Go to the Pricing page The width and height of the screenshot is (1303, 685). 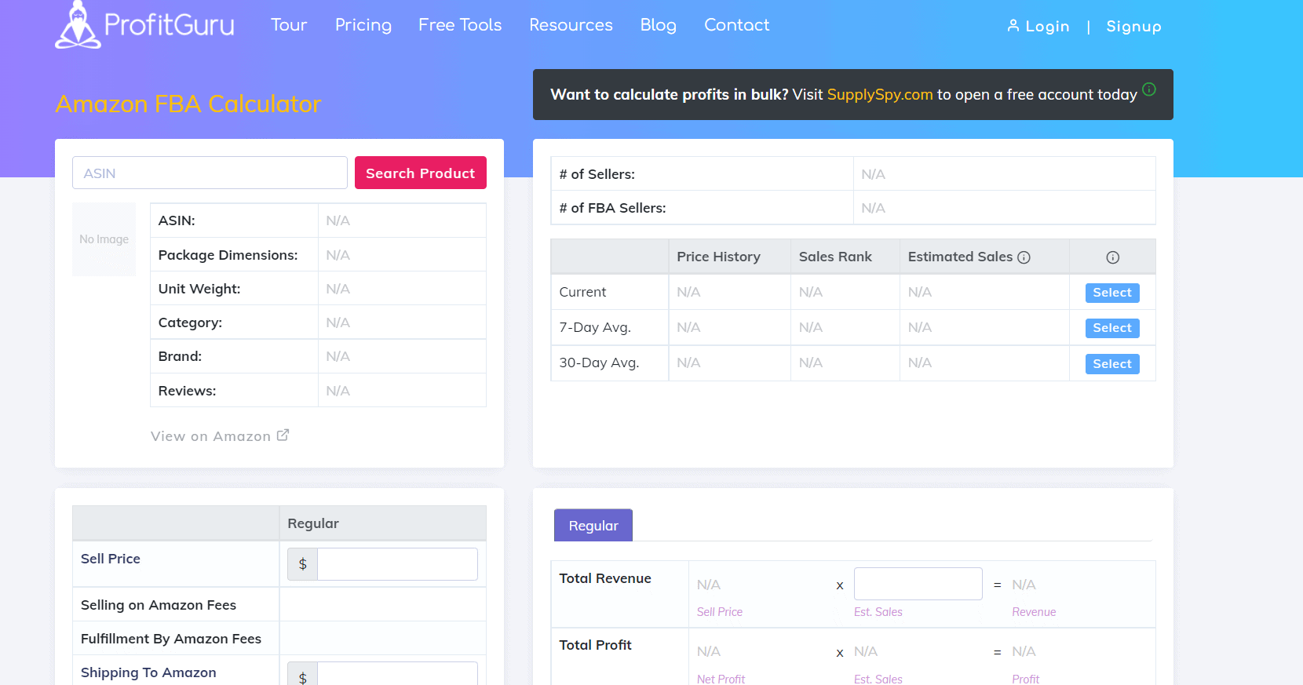coord(363,25)
